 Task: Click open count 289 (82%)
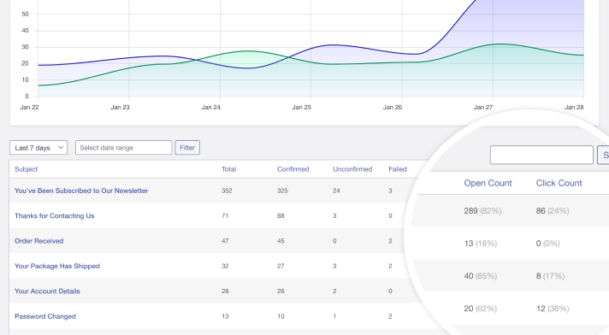[x=482, y=211]
